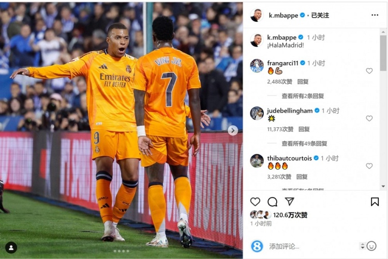Share the post via paper plane icon
The height and width of the screenshot is (259, 388).
tap(289, 202)
